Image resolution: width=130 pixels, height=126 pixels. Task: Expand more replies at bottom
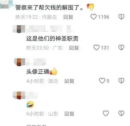[36, 125]
